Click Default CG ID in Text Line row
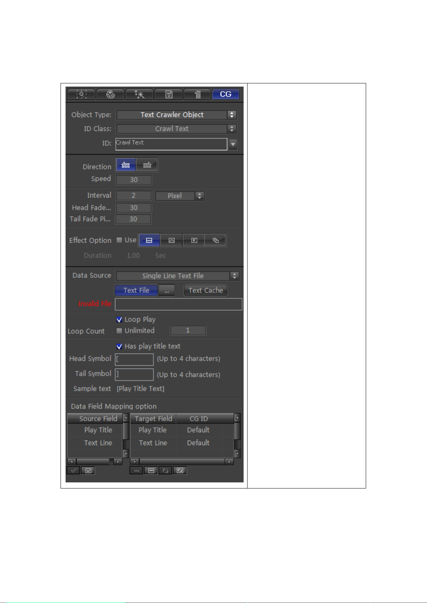Screen dimensions: 427x603 [198, 443]
